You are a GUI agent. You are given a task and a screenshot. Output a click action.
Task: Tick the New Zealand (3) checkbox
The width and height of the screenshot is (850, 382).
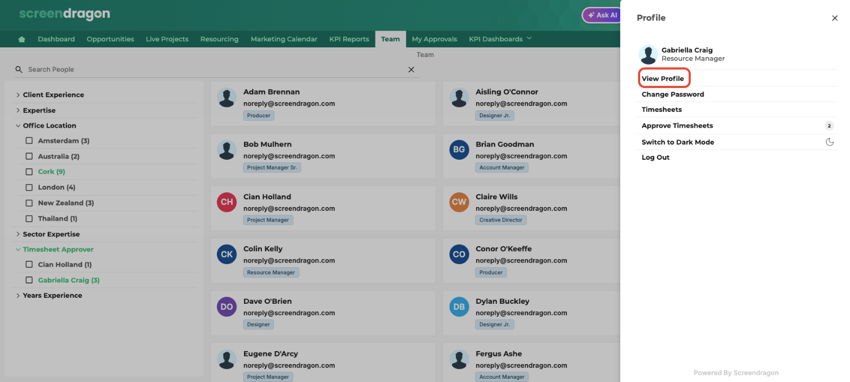click(29, 203)
